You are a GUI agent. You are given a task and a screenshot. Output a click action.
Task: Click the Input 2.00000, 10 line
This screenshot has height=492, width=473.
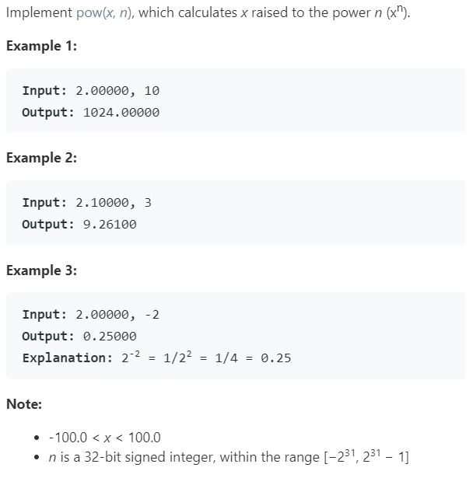[x=91, y=91]
